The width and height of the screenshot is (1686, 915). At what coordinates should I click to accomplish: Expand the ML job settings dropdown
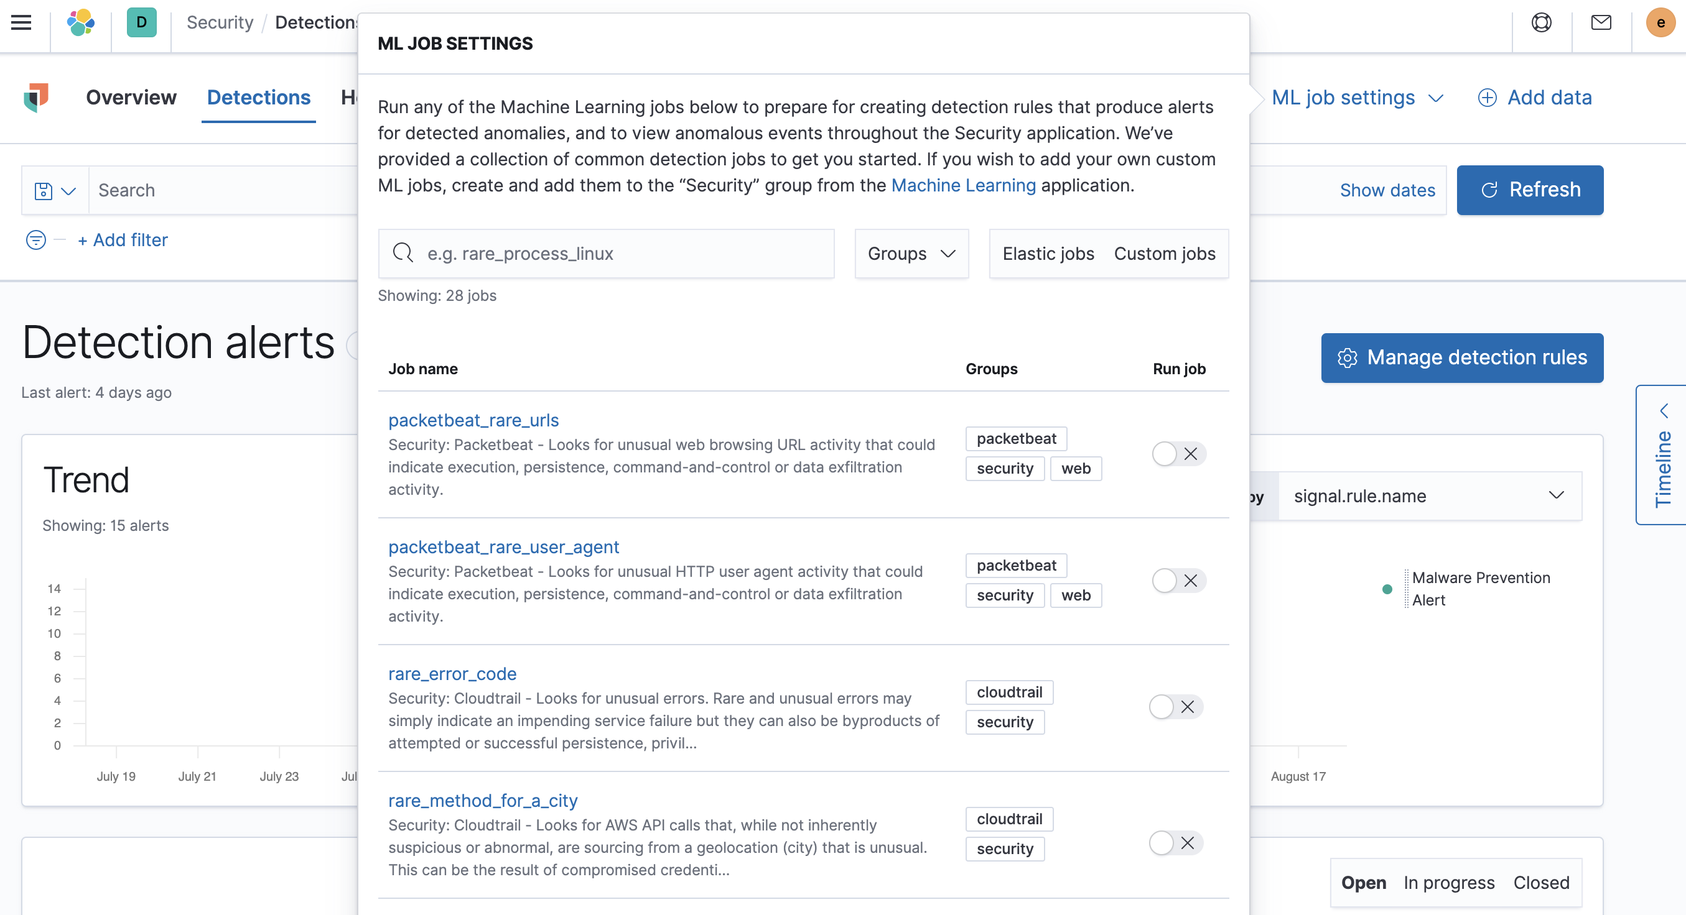tap(1357, 98)
